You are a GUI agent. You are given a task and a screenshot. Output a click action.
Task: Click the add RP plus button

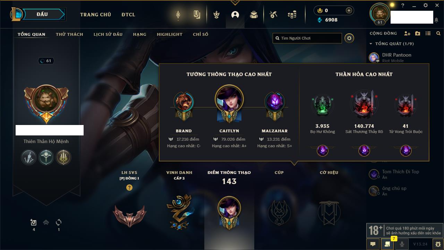[x=349, y=10]
